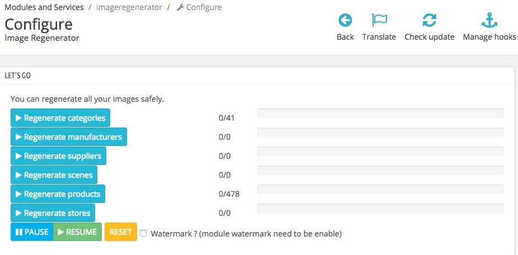
Task: Run Regenerate scenes
Action: [x=54, y=175]
